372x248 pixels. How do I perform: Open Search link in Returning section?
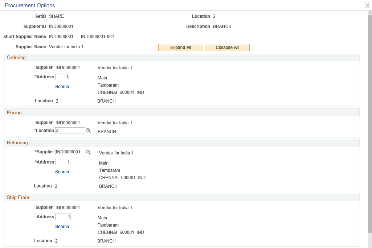(62, 171)
